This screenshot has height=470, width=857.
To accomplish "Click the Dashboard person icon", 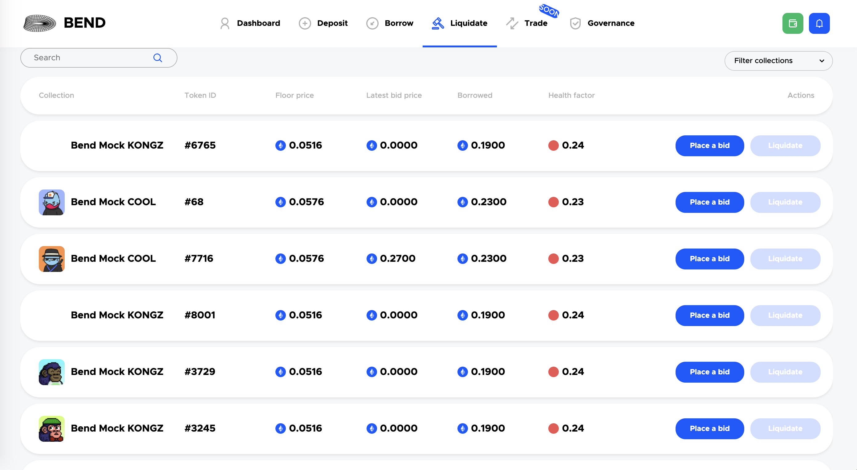I will [x=225, y=23].
